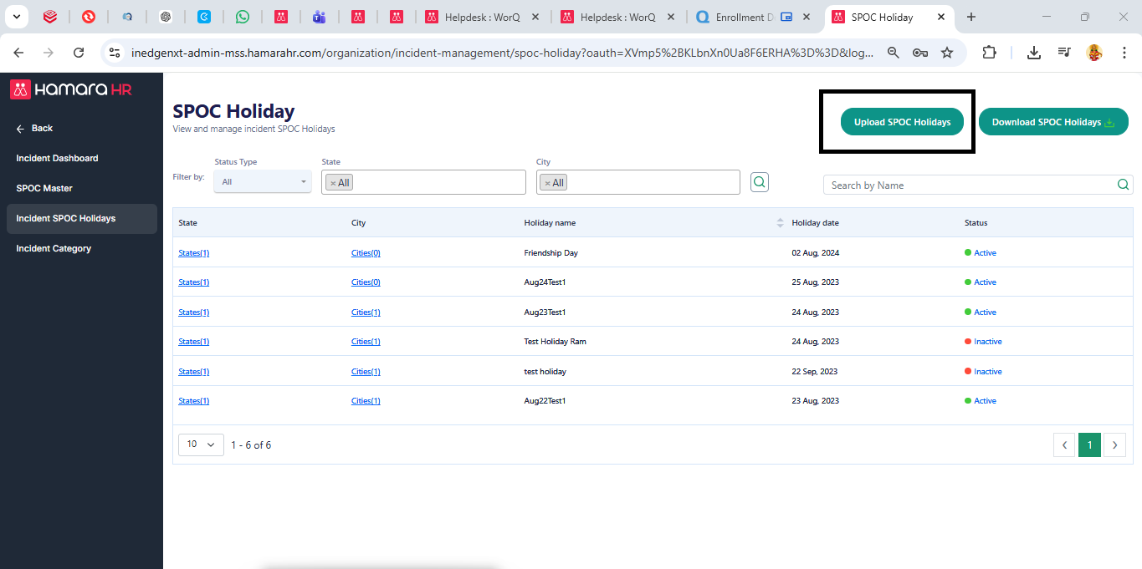1142x569 pixels.
Task: Open a new browser tab with plus
Action: pos(971,17)
